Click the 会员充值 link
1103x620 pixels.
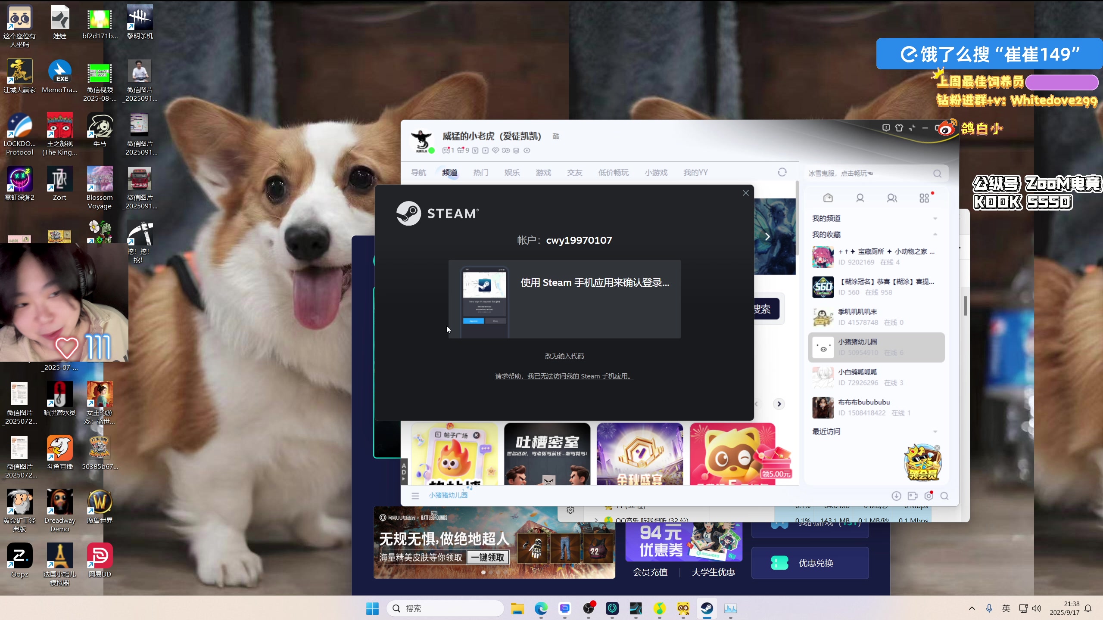pyautogui.click(x=650, y=572)
